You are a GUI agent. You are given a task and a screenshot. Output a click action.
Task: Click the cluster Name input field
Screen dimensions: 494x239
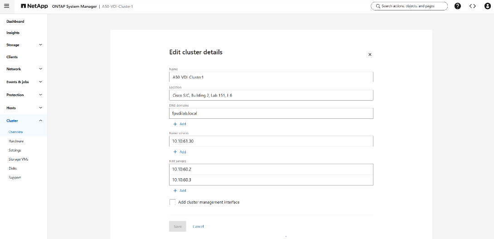point(271,77)
